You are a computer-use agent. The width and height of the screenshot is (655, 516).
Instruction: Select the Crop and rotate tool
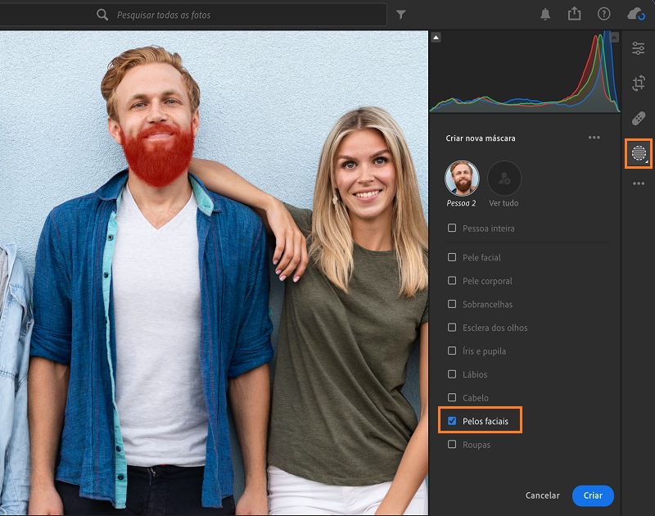point(638,84)
